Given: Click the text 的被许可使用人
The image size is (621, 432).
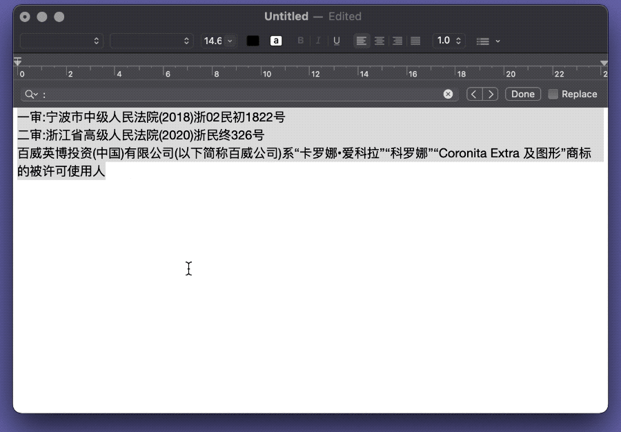Looking at the screenshot, I should tap(61, 171).
